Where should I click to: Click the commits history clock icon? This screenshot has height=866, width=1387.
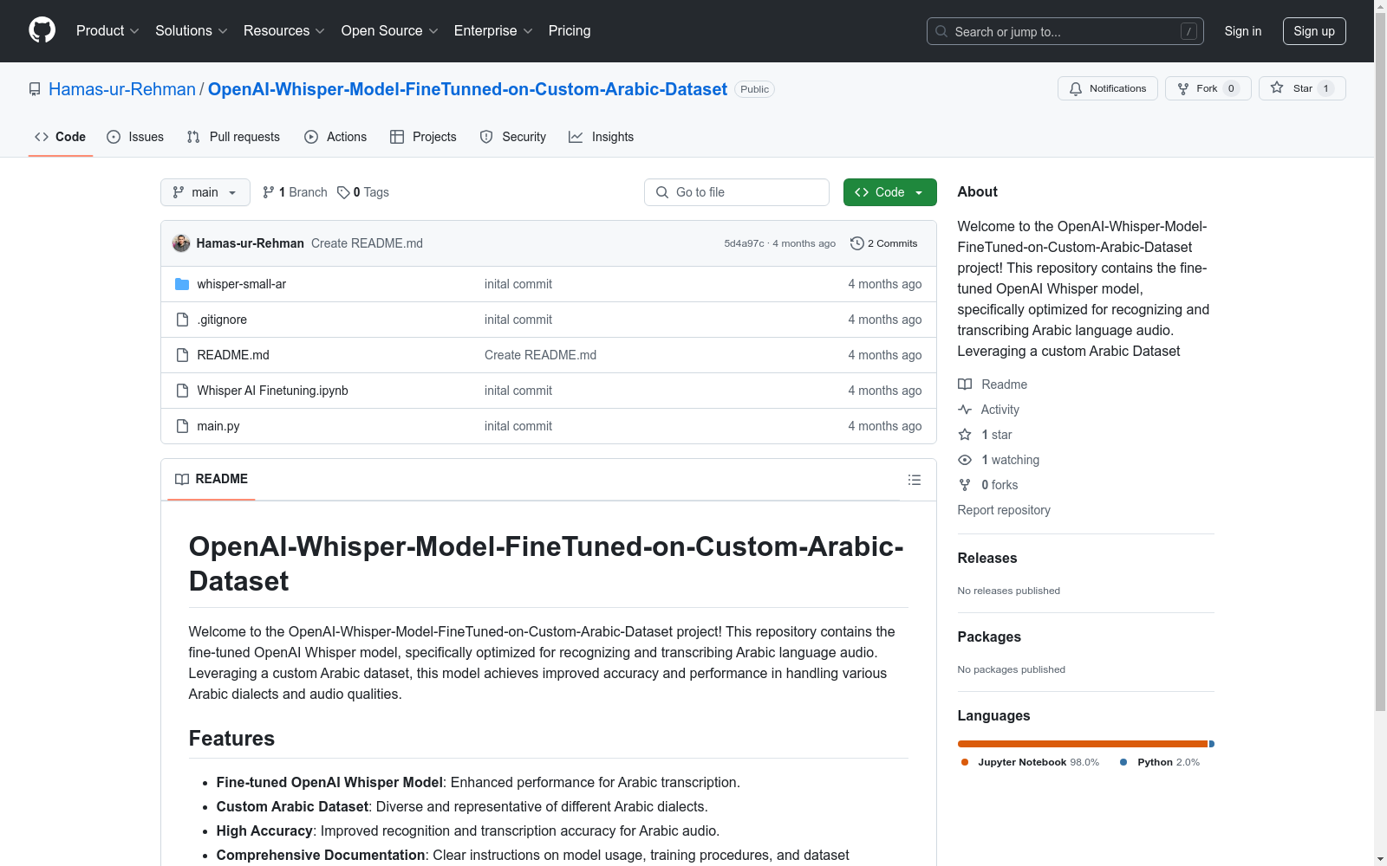coord(857,243)
